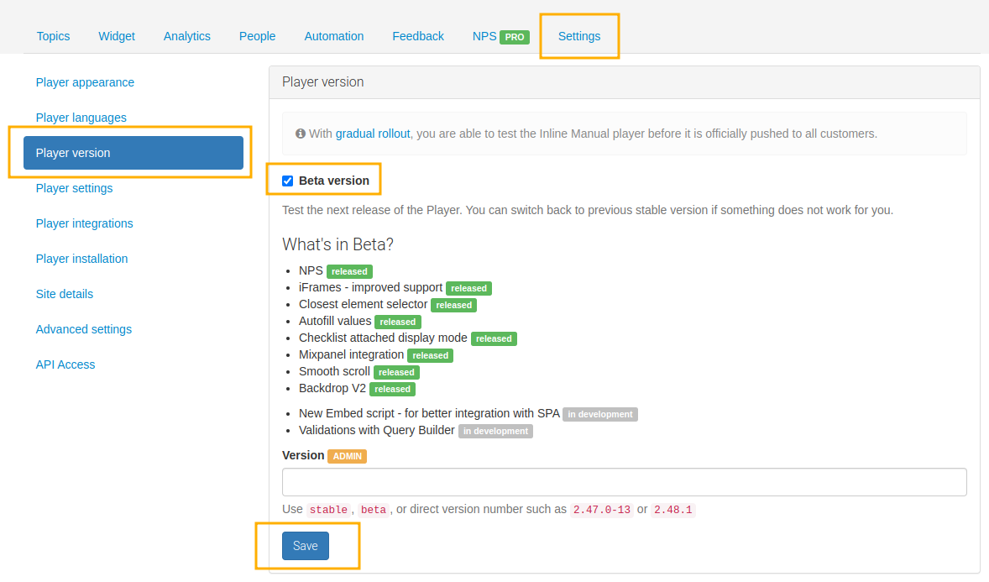Go to Player integrations settings
This screenshot has height=582, width=989.
pyautogui.click(x=84, y=223)
